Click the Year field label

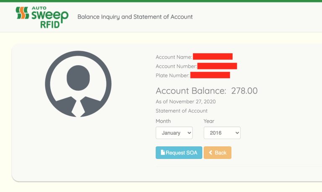point(209,121)
